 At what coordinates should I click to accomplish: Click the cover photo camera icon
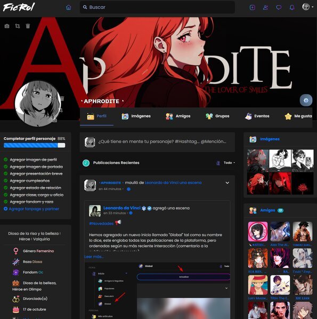[x=7, y=26]
